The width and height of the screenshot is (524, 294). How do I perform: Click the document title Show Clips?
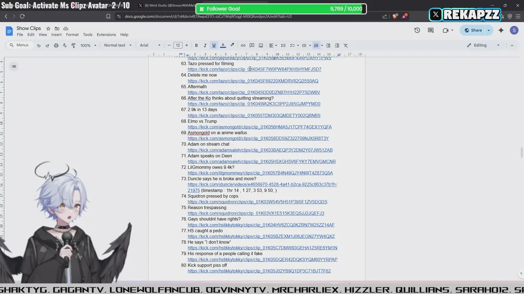coord(29,29)
